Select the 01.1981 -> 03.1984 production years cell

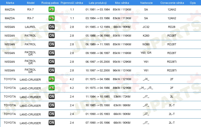tap(98, 9)
